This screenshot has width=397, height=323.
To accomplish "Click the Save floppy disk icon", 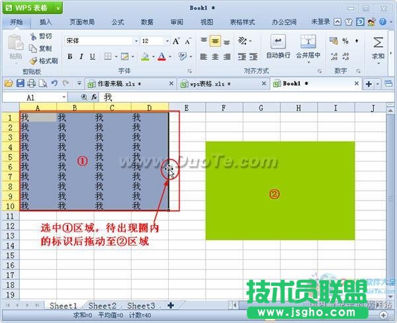I will click(x=21, y=83).
